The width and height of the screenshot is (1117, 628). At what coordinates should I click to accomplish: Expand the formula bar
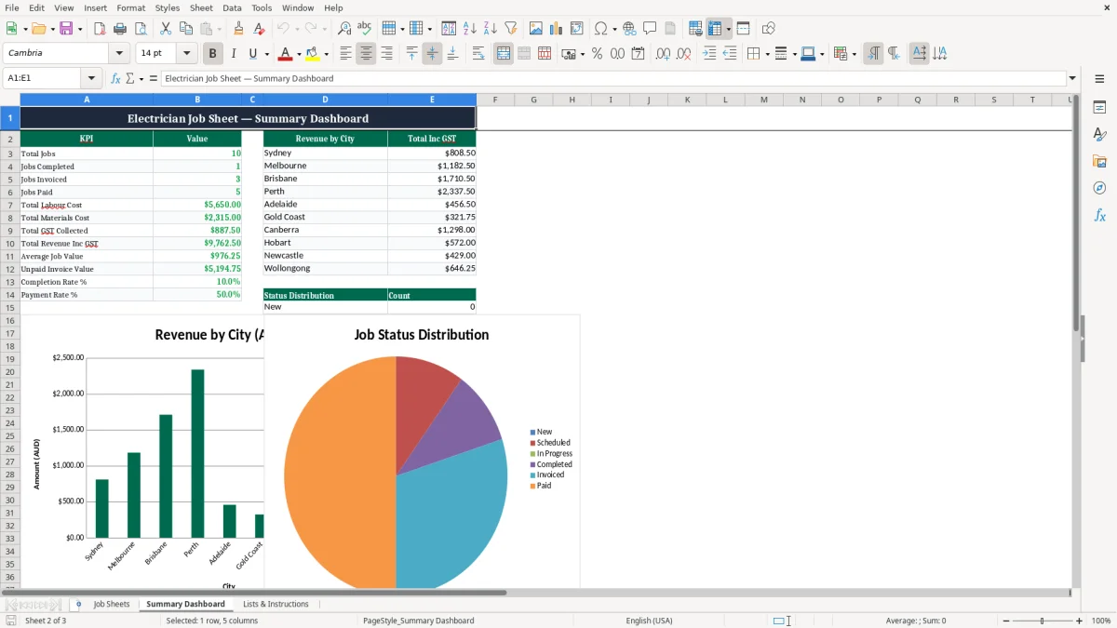(1072, 79)
